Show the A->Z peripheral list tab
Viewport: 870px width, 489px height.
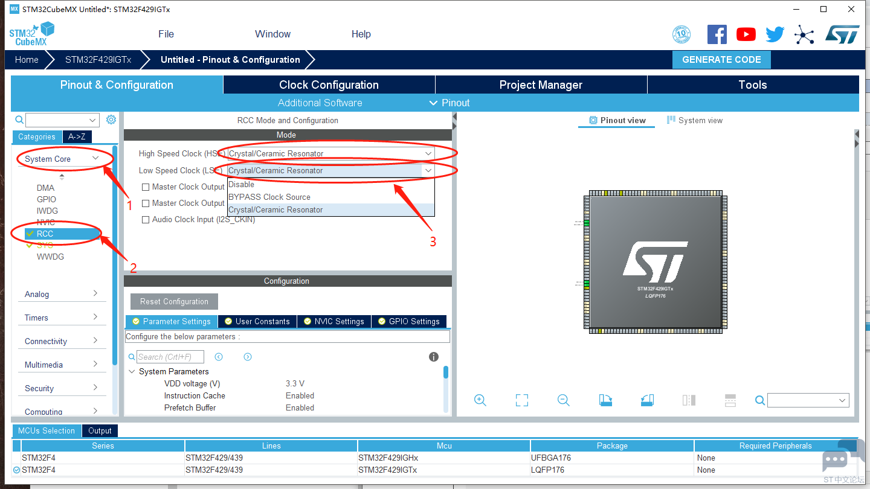coord(77,136)
